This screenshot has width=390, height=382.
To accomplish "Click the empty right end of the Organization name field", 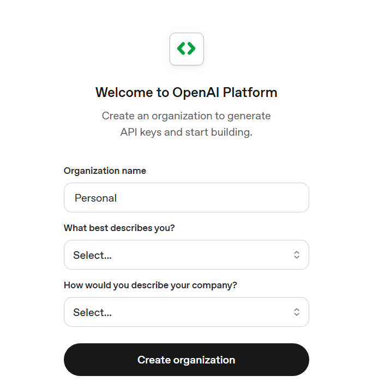I will point(273,198).
